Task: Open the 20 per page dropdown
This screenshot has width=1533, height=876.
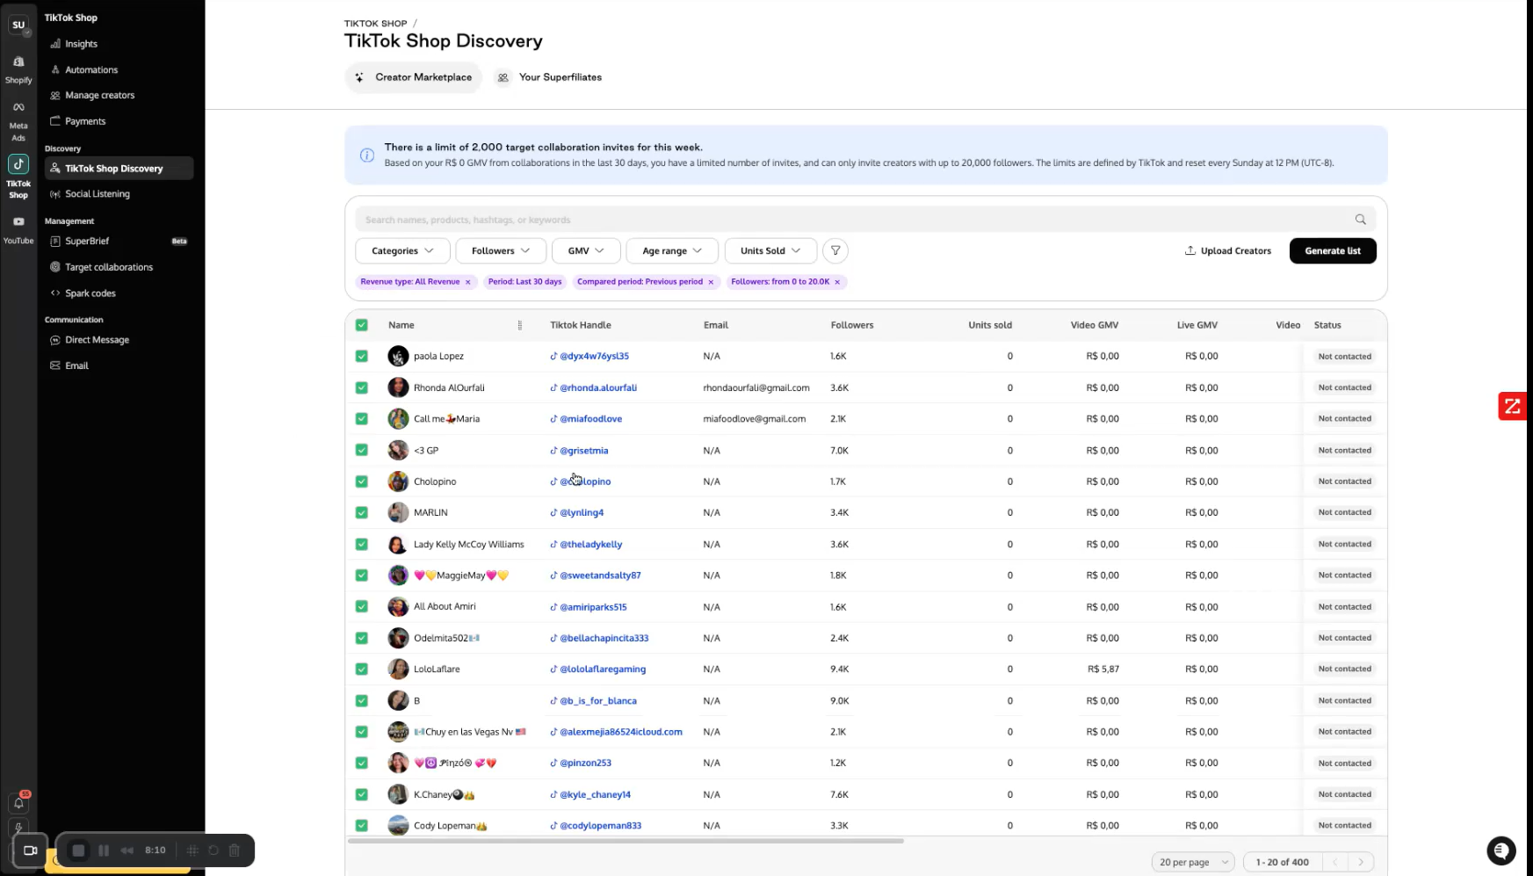Action: (x=1193, y=862)
